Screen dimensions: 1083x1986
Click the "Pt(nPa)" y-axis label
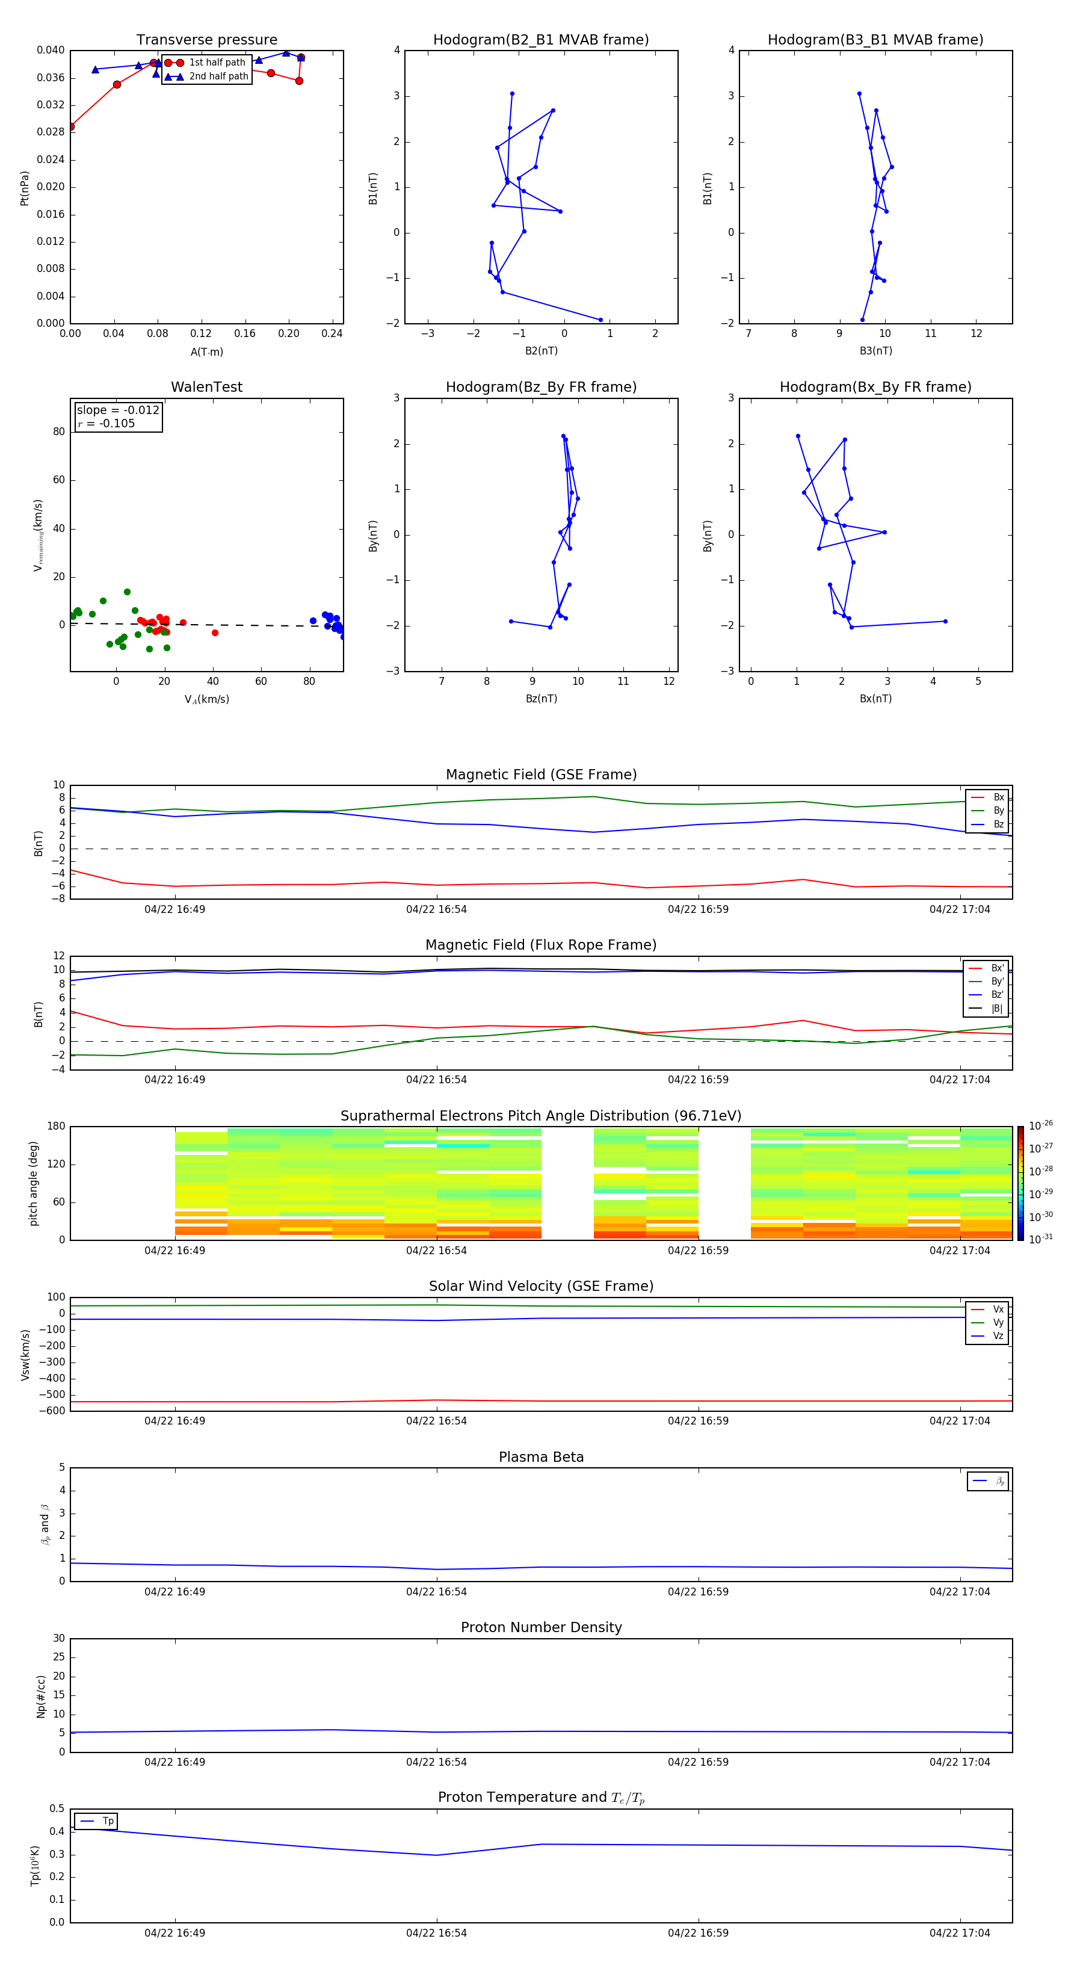(25, 188)
